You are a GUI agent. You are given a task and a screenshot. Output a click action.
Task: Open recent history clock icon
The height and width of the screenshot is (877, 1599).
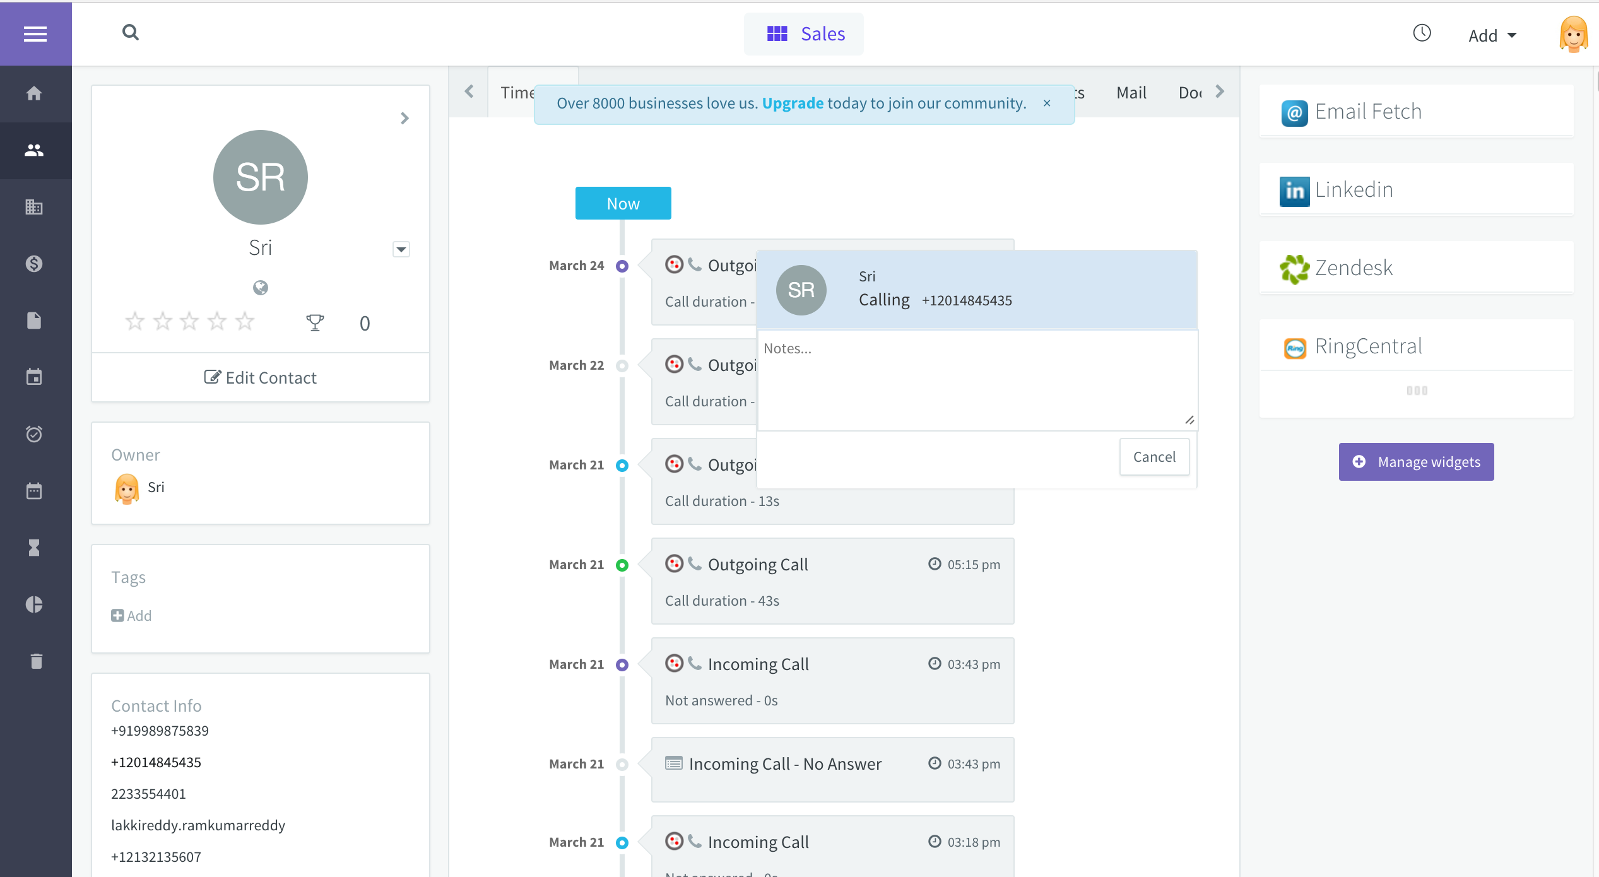pos(1421,33)
